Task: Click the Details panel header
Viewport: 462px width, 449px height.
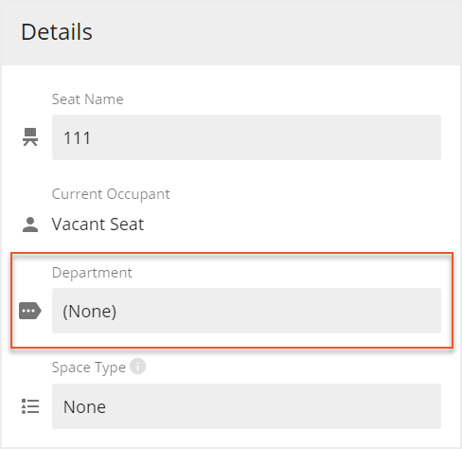Action: pos(231,32)
